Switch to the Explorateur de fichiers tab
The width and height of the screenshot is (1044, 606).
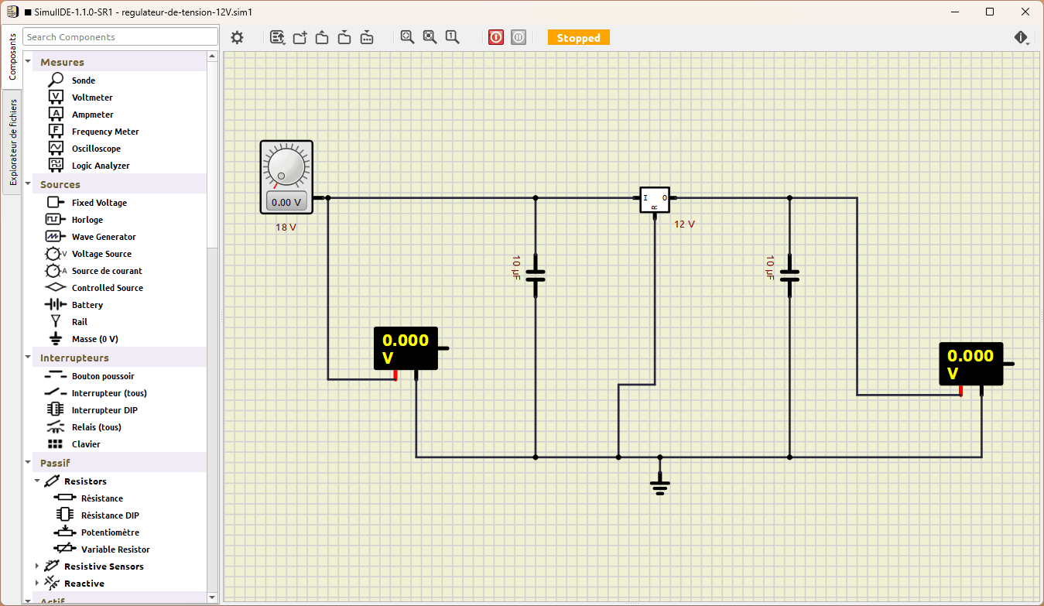click(x=12, y=142)
